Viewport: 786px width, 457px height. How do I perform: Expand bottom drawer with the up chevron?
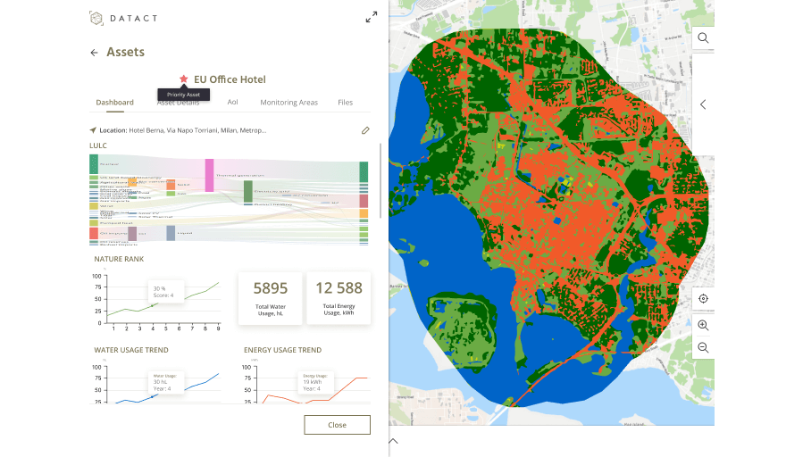(x=393, y=441)
